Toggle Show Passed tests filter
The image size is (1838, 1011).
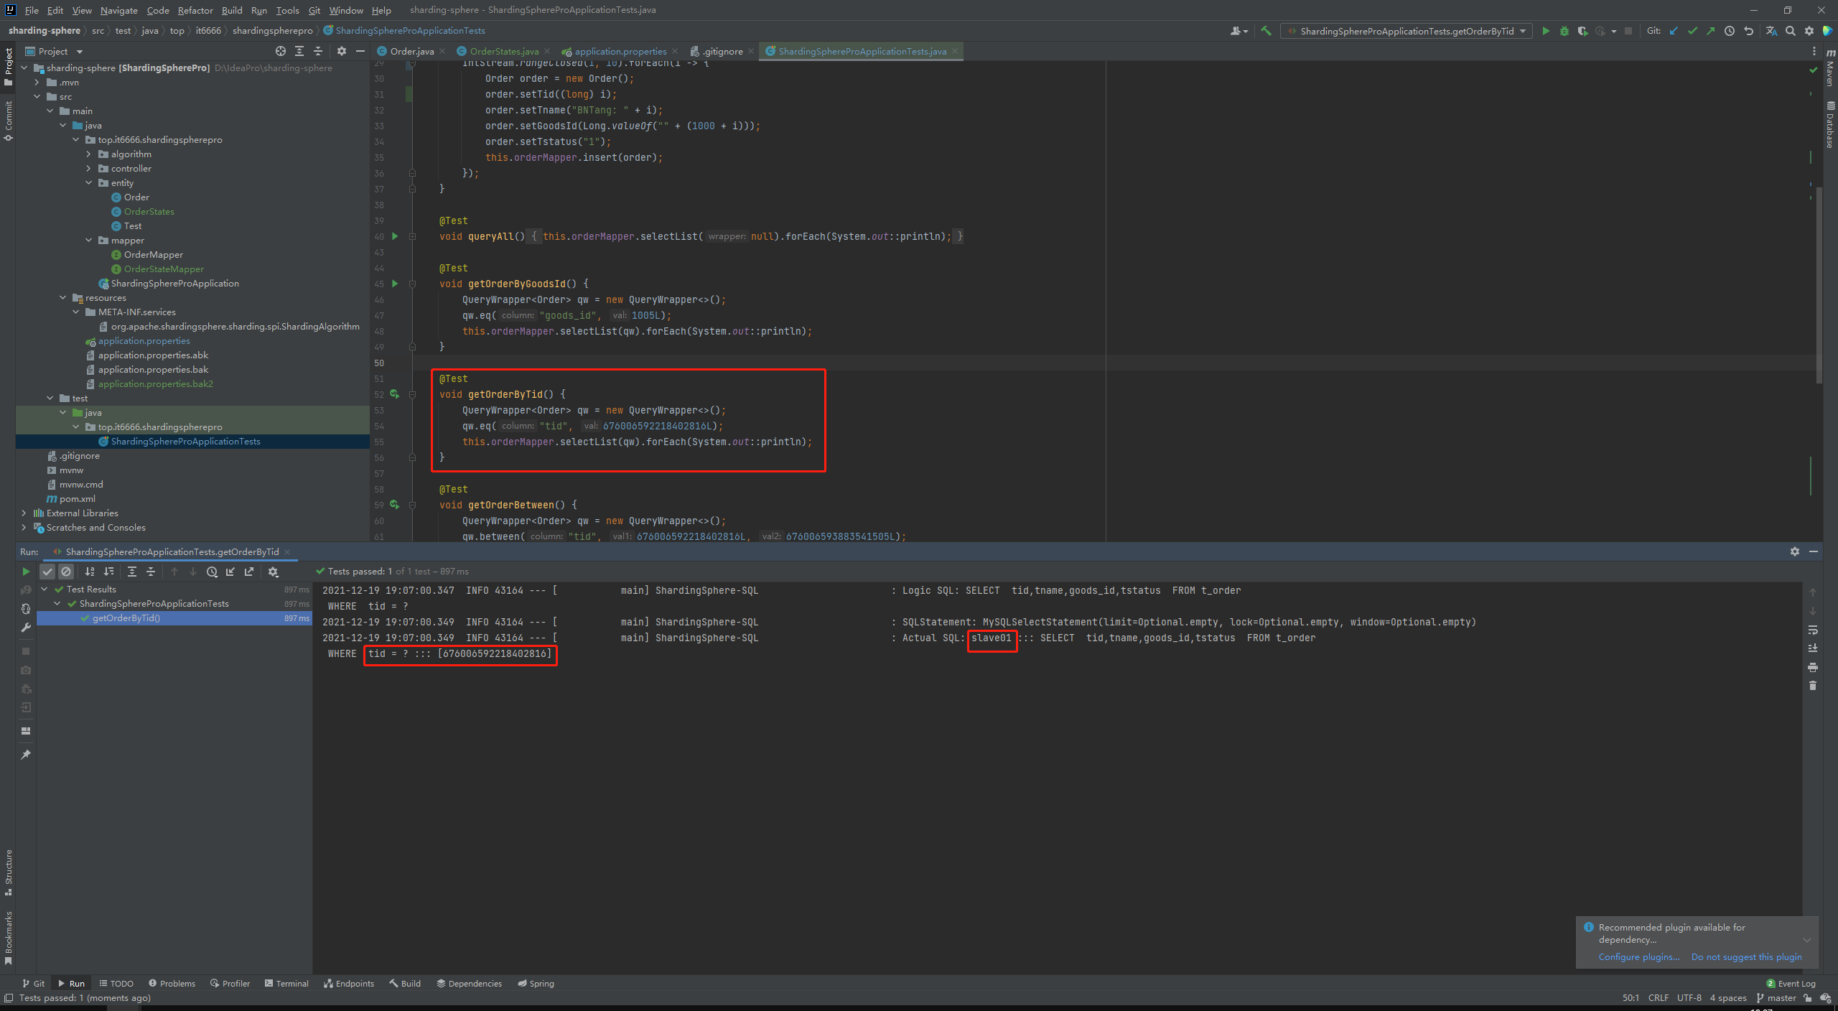[47, 572]
